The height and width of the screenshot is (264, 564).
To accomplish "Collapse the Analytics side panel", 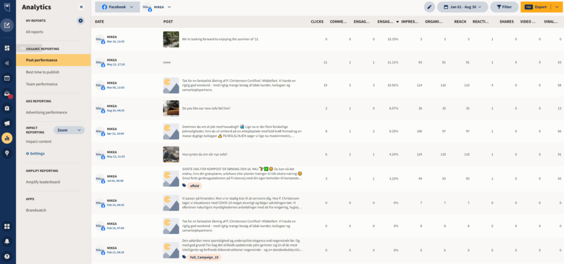I will click(82, 7).
